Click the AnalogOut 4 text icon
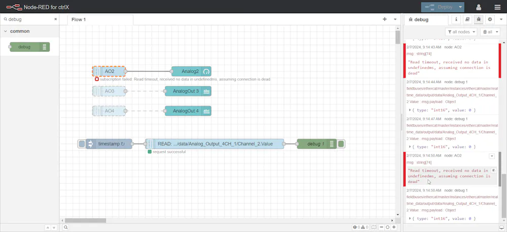 pos(206,111)
